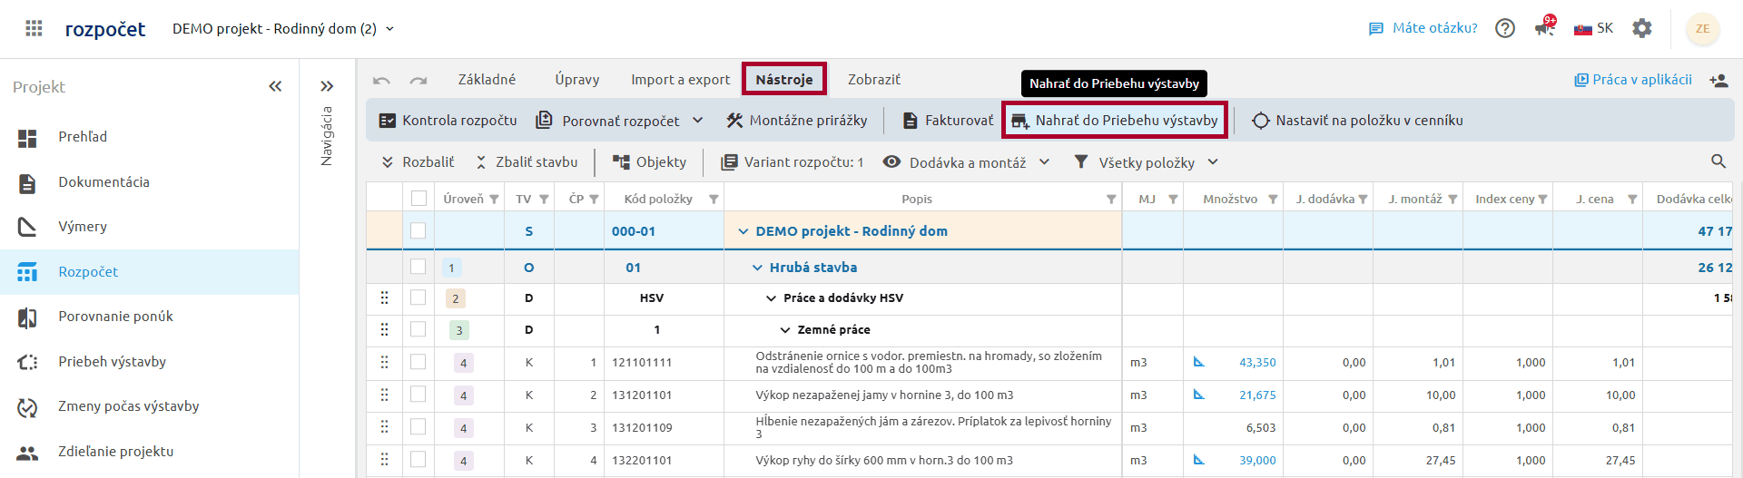This screenshot has width=1743, height=478.
Task: Click Kontrola rozpočtu button
Action: point(448,120)
